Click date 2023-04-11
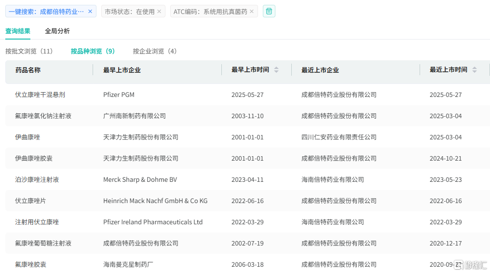This screenshot has width=490, height=273. [x=247, y=179]
